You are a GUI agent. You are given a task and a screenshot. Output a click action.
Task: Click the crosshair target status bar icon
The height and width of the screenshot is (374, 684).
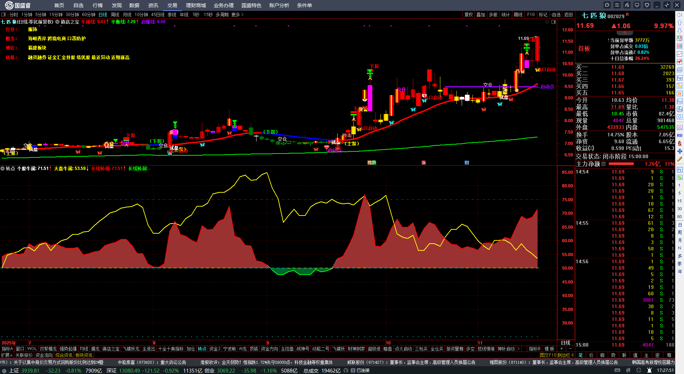tap(639, 370)
